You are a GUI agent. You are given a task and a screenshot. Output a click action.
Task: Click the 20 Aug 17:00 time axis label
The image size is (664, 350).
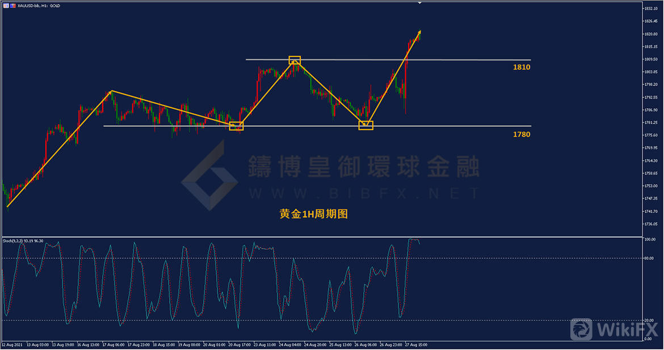click(x=239, y=345)
